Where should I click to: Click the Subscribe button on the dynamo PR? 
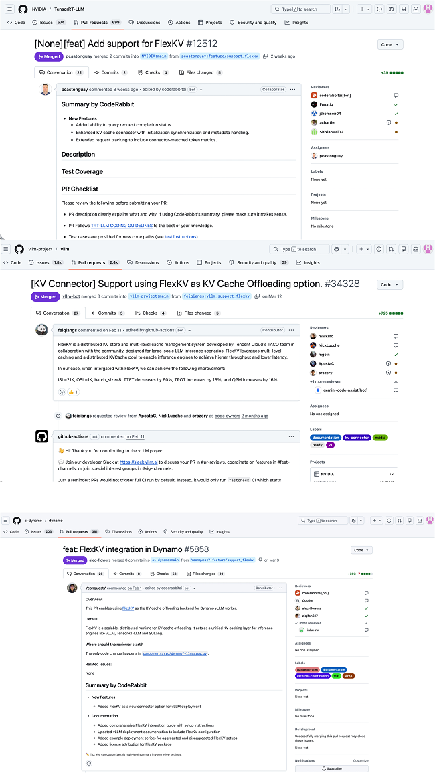331,768
